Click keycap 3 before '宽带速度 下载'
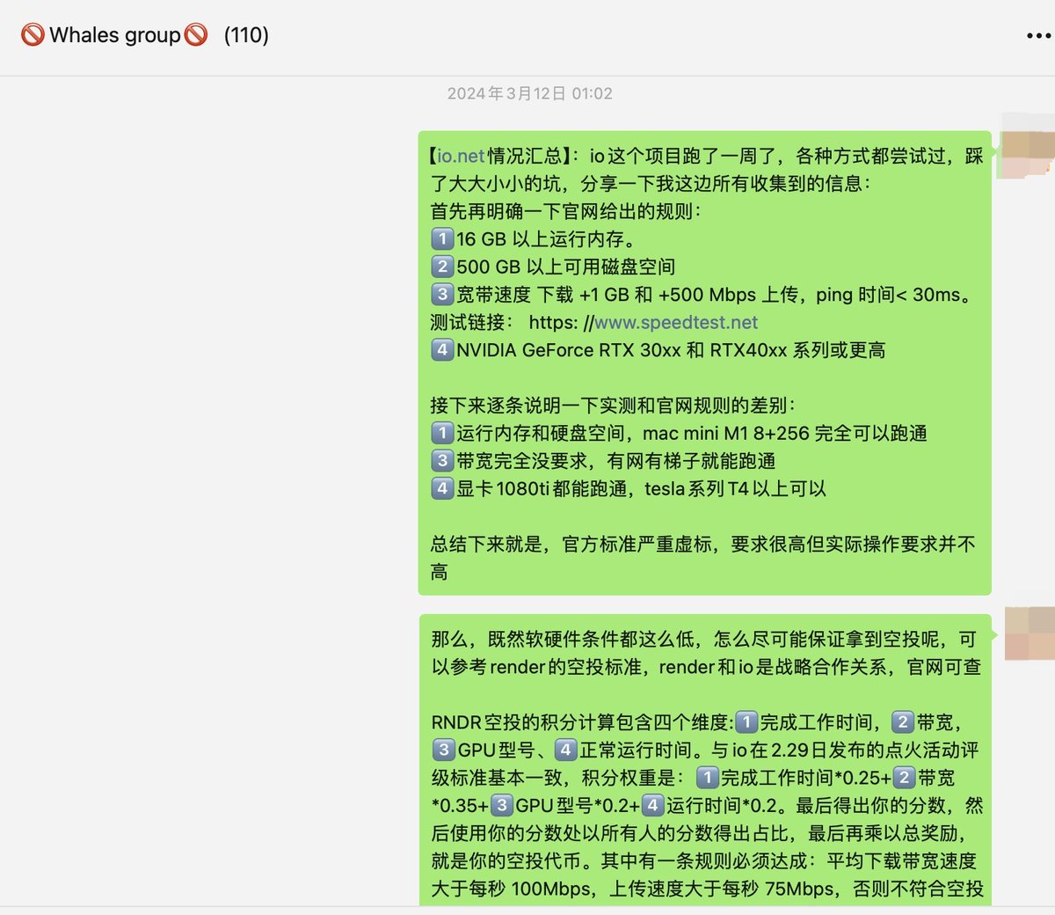This screenshot has height=915, width=1055. [442, 295]
